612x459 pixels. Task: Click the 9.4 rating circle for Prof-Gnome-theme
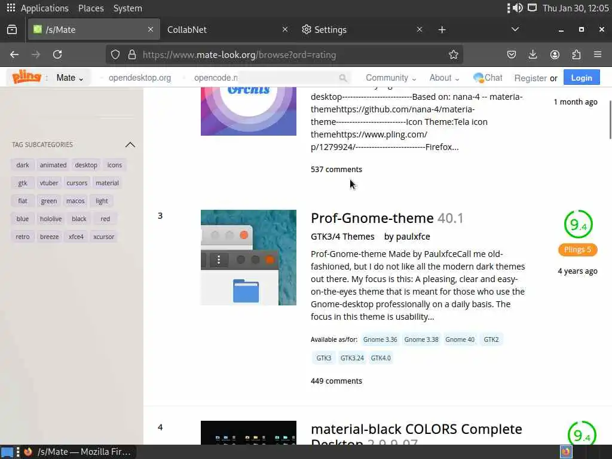[x=578, y=225]
